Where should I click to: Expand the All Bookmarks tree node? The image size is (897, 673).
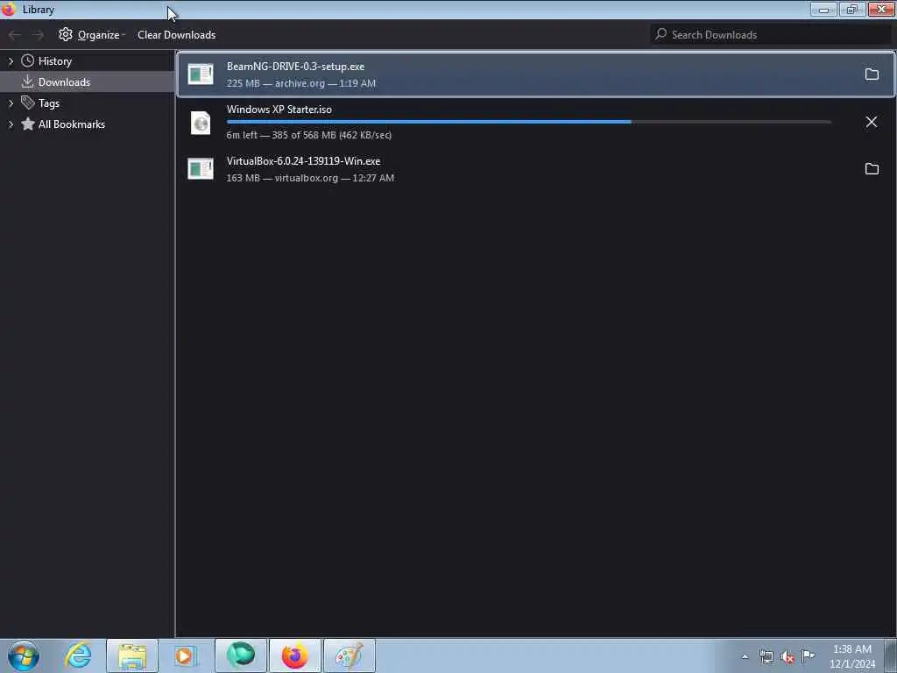click(11, 124)
